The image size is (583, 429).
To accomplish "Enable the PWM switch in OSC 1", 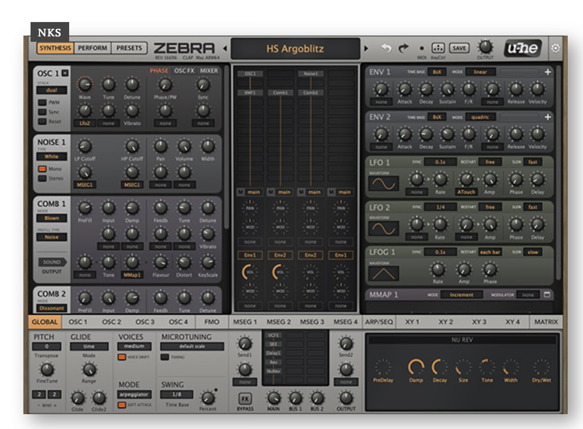I will tap(42, 103).
